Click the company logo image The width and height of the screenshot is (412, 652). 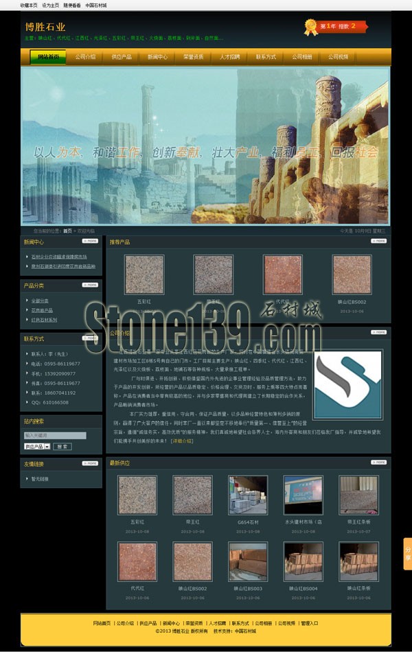pos(347,385)
